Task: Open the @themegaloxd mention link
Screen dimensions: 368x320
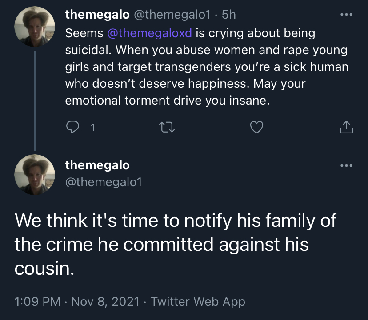Action: click(x=149, y=33)
